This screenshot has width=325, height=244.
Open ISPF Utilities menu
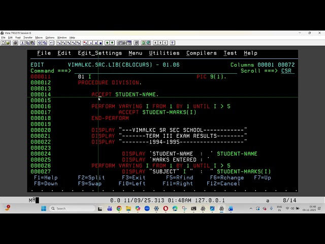coord(165,53)
